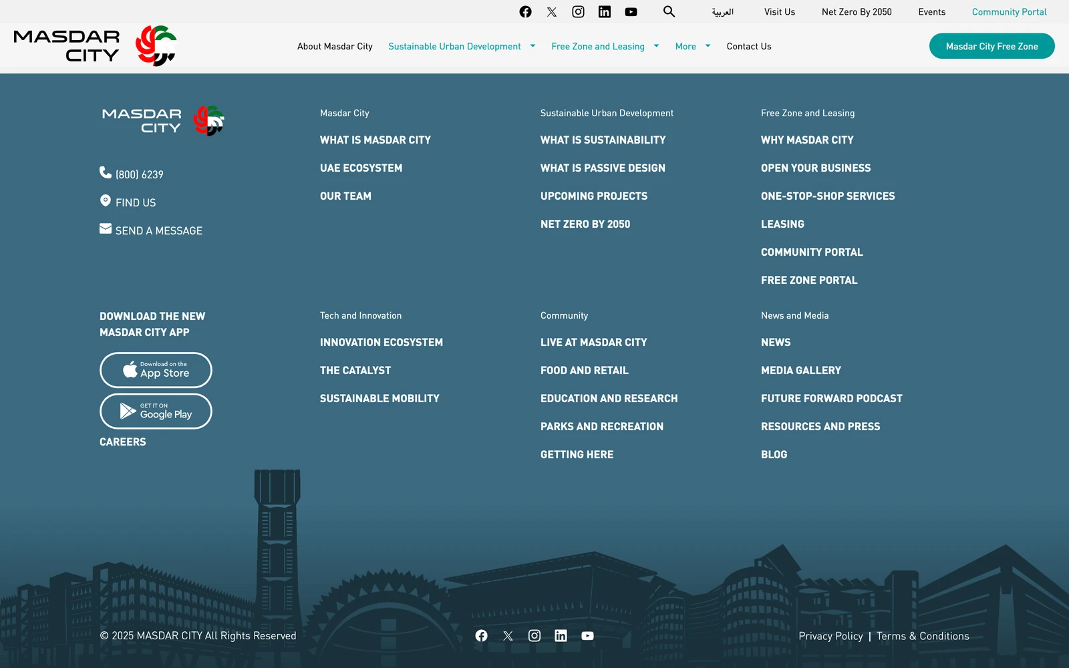This screenshot has height=668, width=1069.
Task: Switch language to Arabic
Action: [722, 12]
